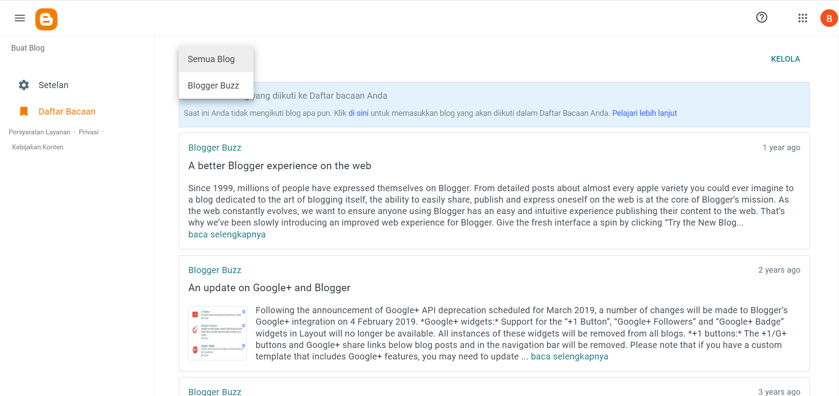Open the Google apps grid
The width and height of the screenshot is (839, 396).
pos(803,18)
